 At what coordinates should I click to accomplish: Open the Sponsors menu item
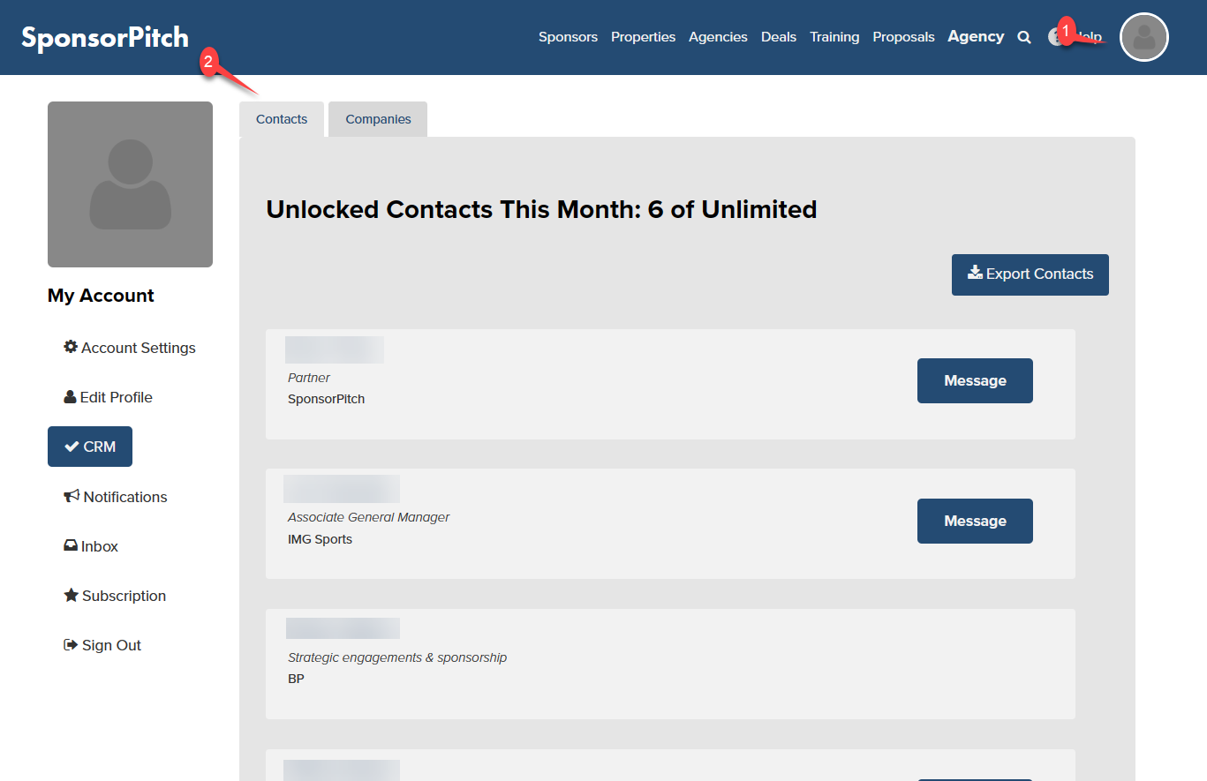coord(568,37)
